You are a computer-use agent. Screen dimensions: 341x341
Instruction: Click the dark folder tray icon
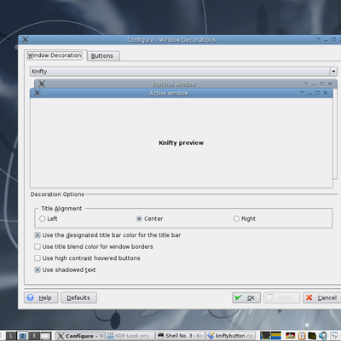pyautogui.click(x=312, y=336)
